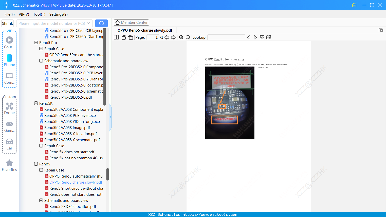
Task: Collapse the Reno5K tree node
Action: (x=36, y=103)
